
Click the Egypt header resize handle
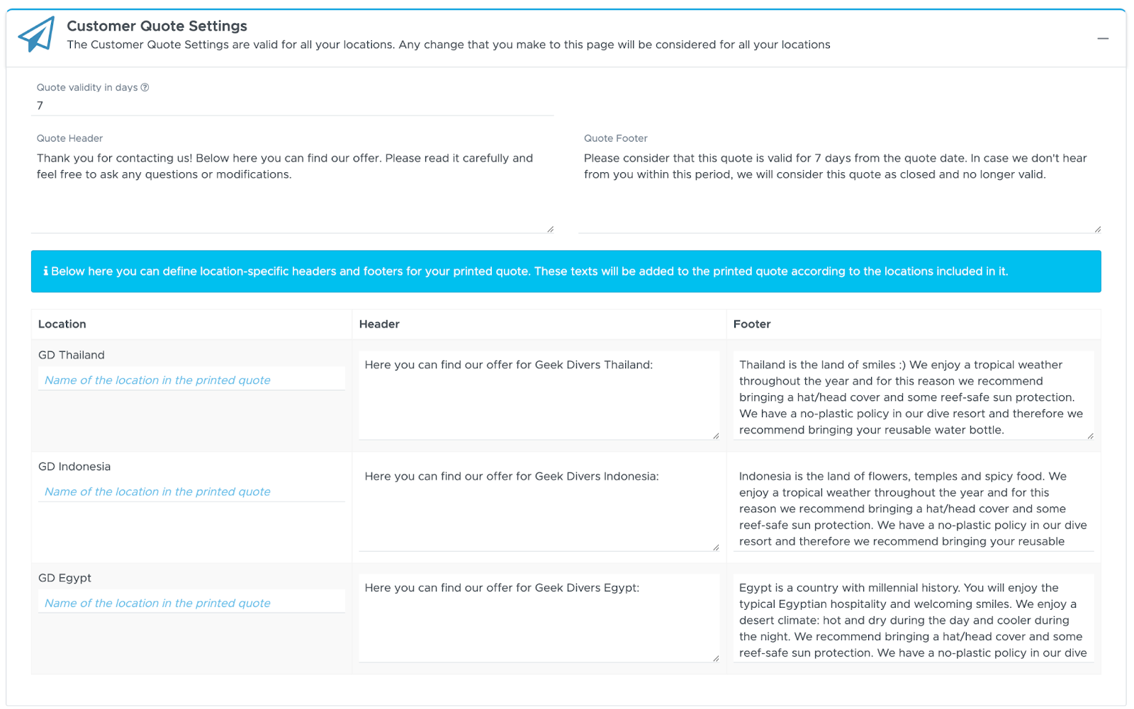click(x=716, y=658)
